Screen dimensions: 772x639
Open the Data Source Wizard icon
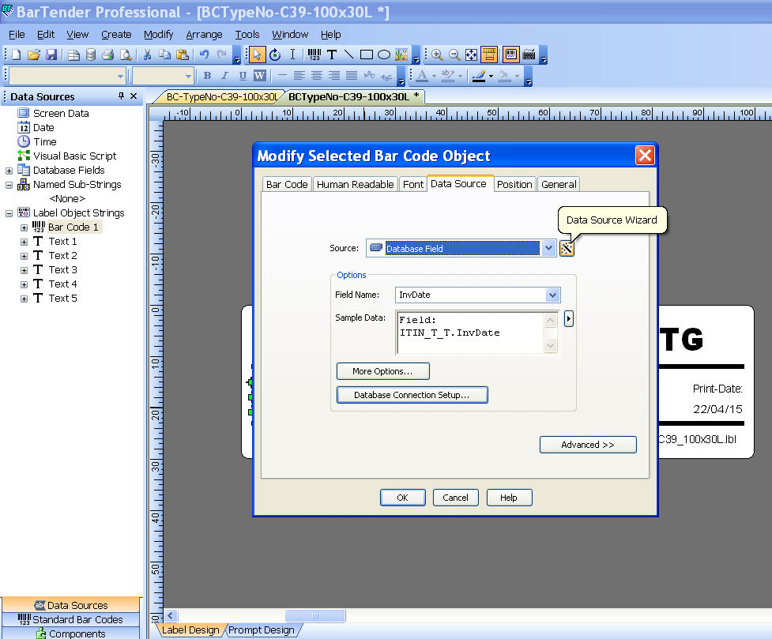[x=567, y=249]
